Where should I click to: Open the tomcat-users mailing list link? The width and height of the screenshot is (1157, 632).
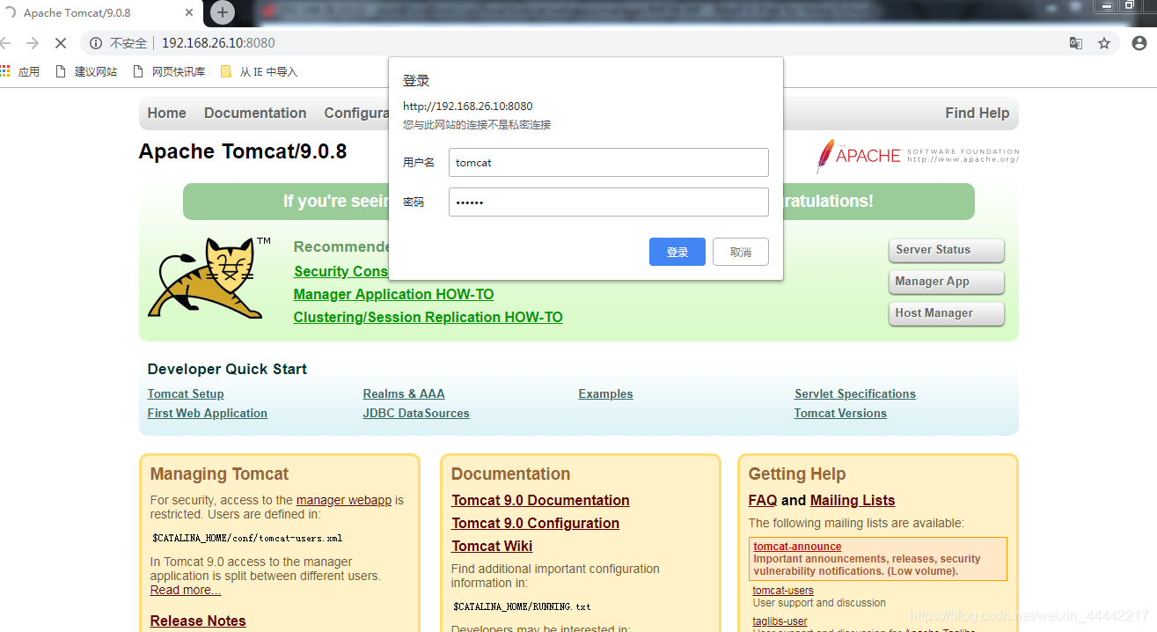point(783,591)
